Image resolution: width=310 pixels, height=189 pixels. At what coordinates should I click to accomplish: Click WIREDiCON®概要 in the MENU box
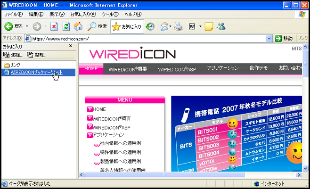point(112,118)
